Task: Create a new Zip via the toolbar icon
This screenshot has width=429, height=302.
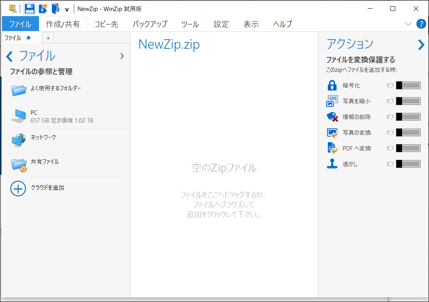Action: point(42,8)
